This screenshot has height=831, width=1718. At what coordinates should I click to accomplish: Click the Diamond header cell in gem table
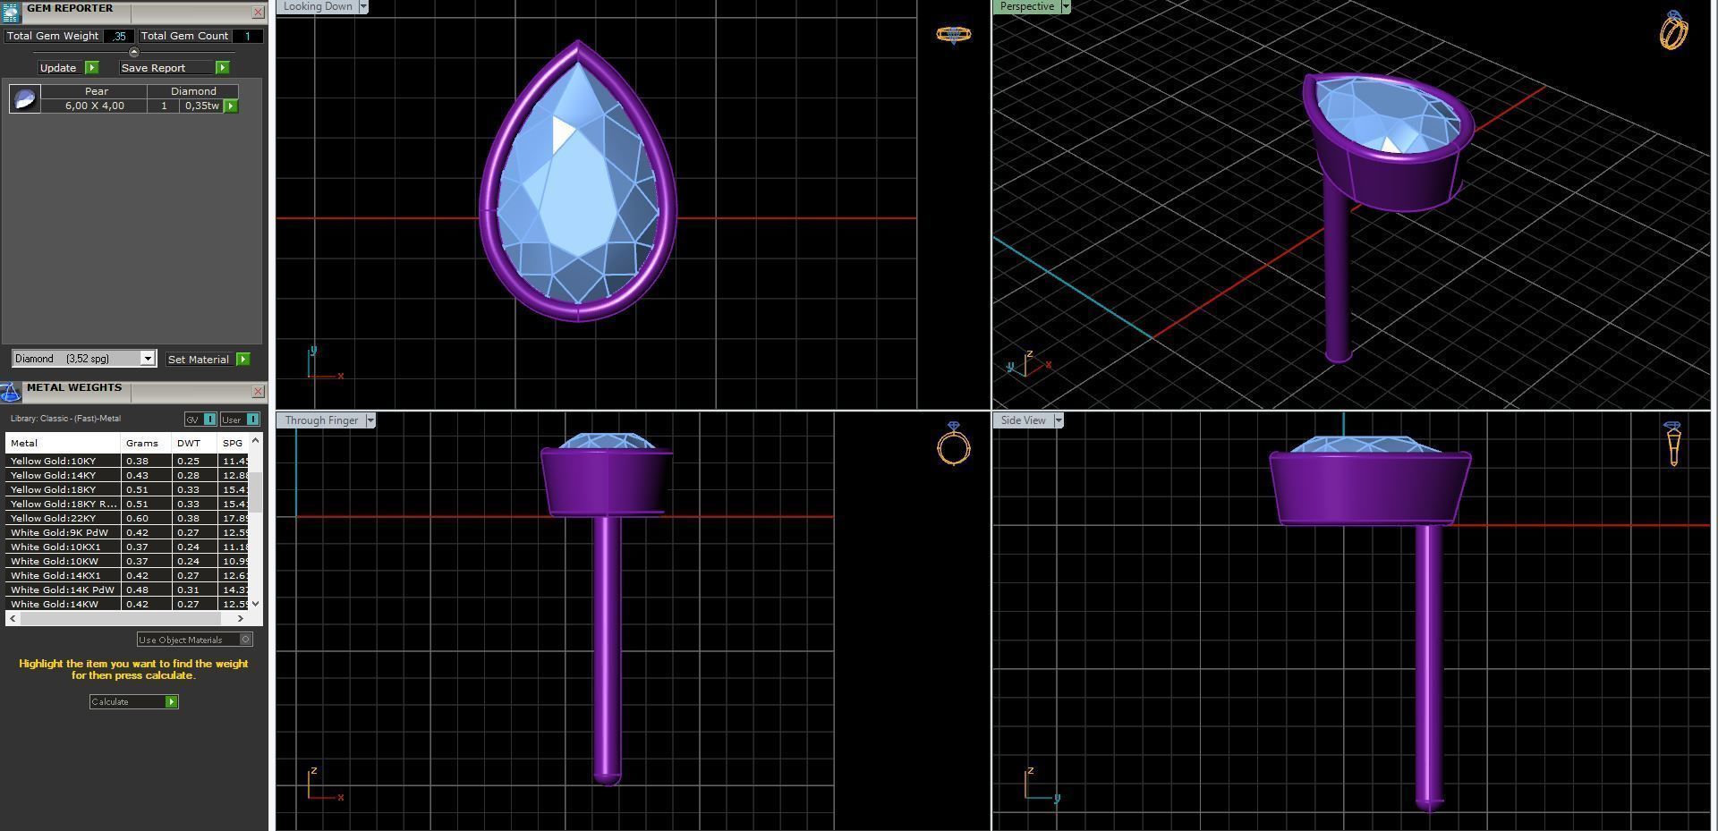pyautogui.click(x=193, y=91)
